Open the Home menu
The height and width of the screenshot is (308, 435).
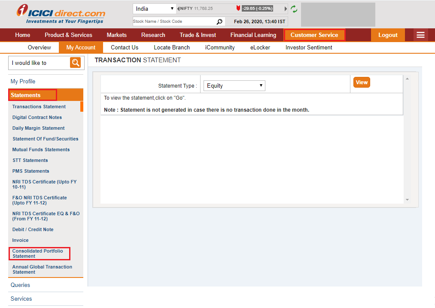pyautogui.click(x=22, y=35)
